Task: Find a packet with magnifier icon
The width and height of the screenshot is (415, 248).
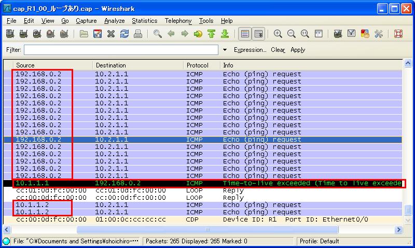Action: point(158,34)
